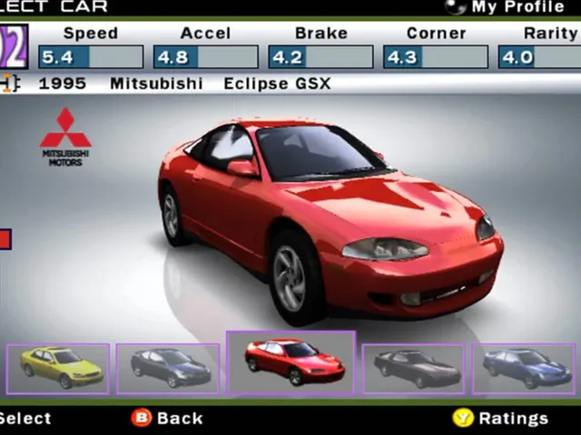Click the year 1995 text
This screenshot has width=581, height=435.
pos(63,83)
